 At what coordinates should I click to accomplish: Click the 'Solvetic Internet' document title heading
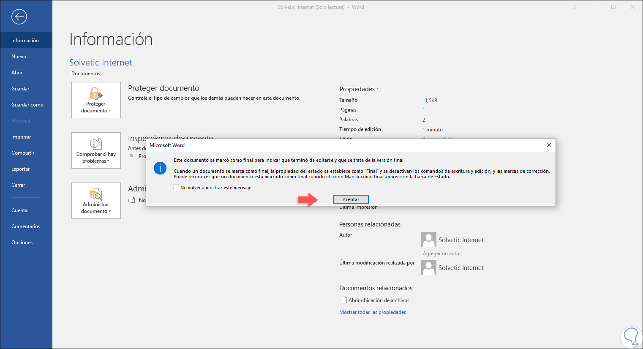(101, 63)
